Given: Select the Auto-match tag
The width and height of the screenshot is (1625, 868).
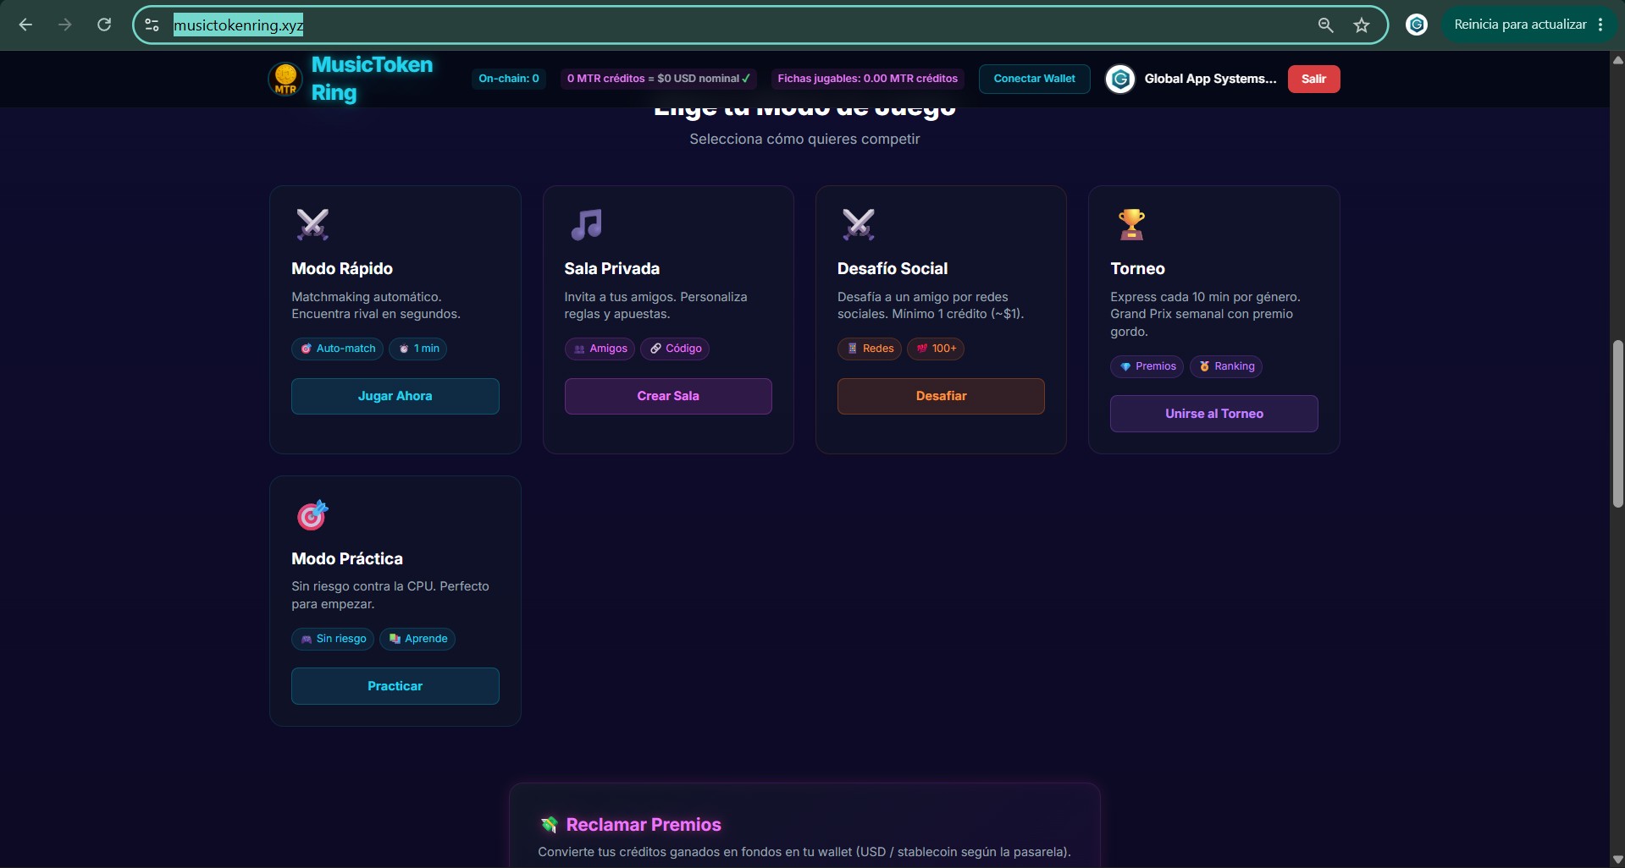Looking at the screenshot, I should point(338,349).
